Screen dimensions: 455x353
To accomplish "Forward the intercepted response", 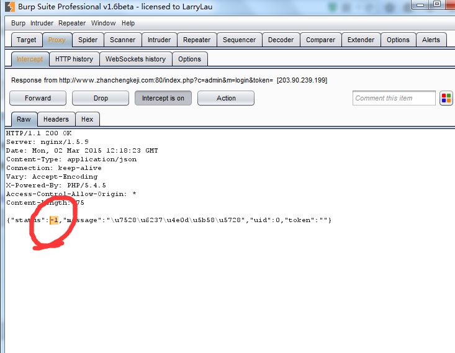I will pyautogui.click(x=38, y=98).
